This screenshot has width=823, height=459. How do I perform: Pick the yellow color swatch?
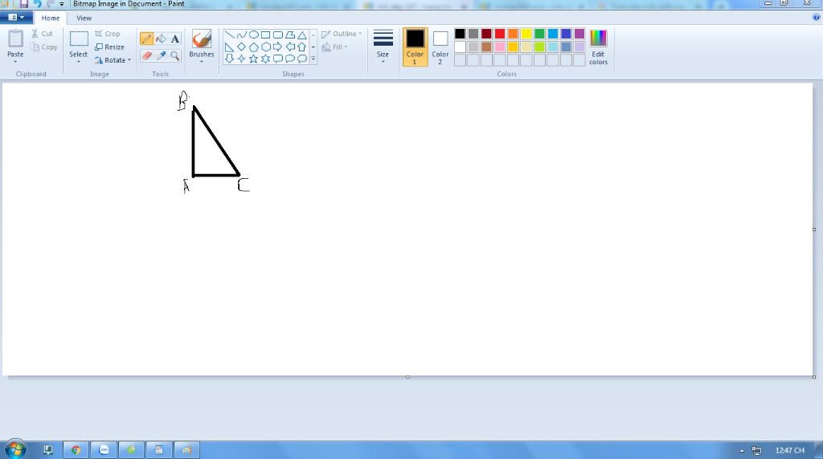pos(526,34)
